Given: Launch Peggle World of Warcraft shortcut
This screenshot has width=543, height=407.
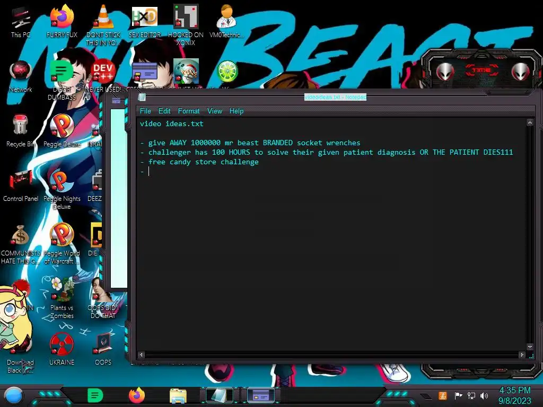Looking at the screenshot, I should 62,244.
